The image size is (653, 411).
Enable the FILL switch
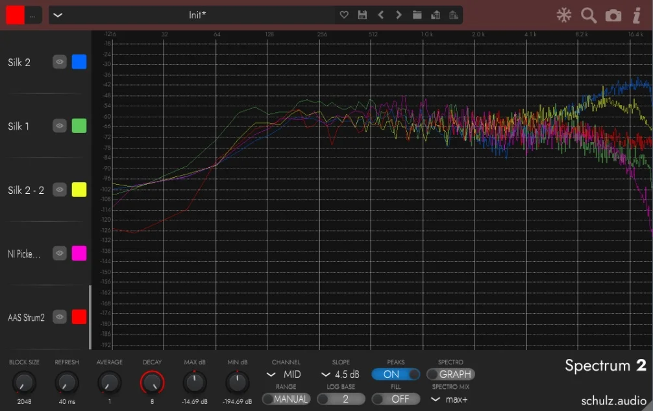(x=396, y=399)
